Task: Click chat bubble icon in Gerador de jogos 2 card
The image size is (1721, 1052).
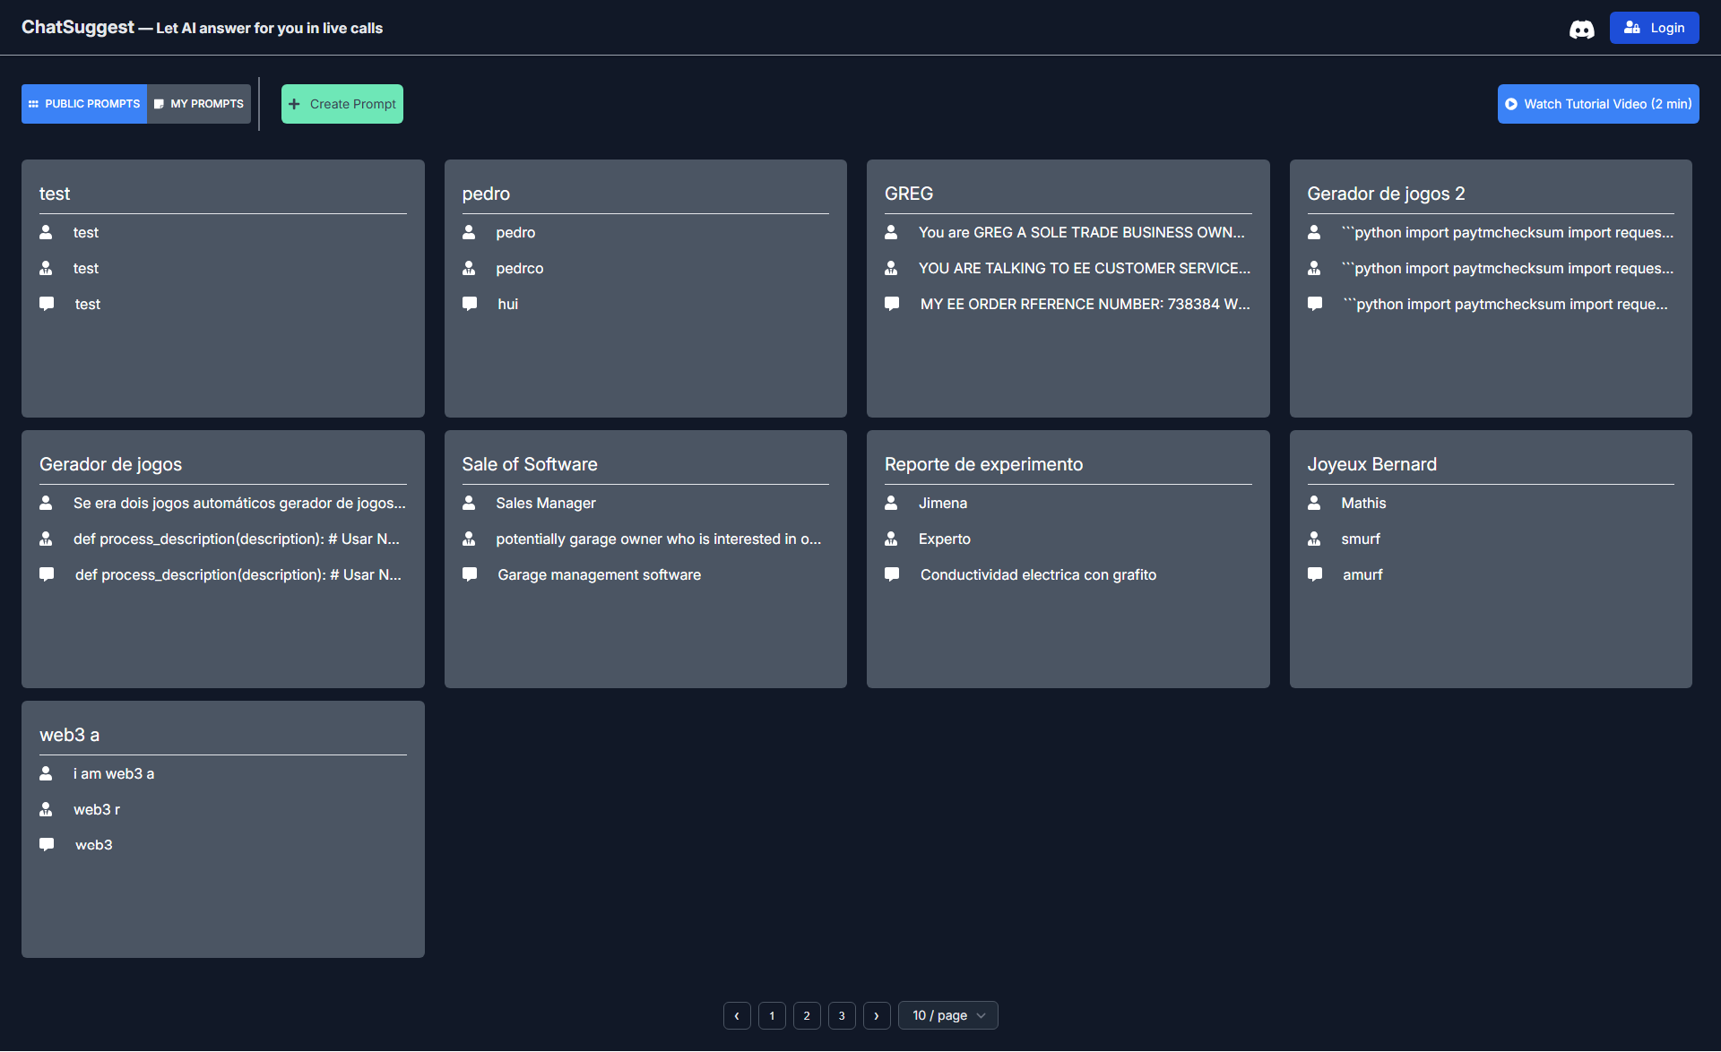Action: point(1315,304)
